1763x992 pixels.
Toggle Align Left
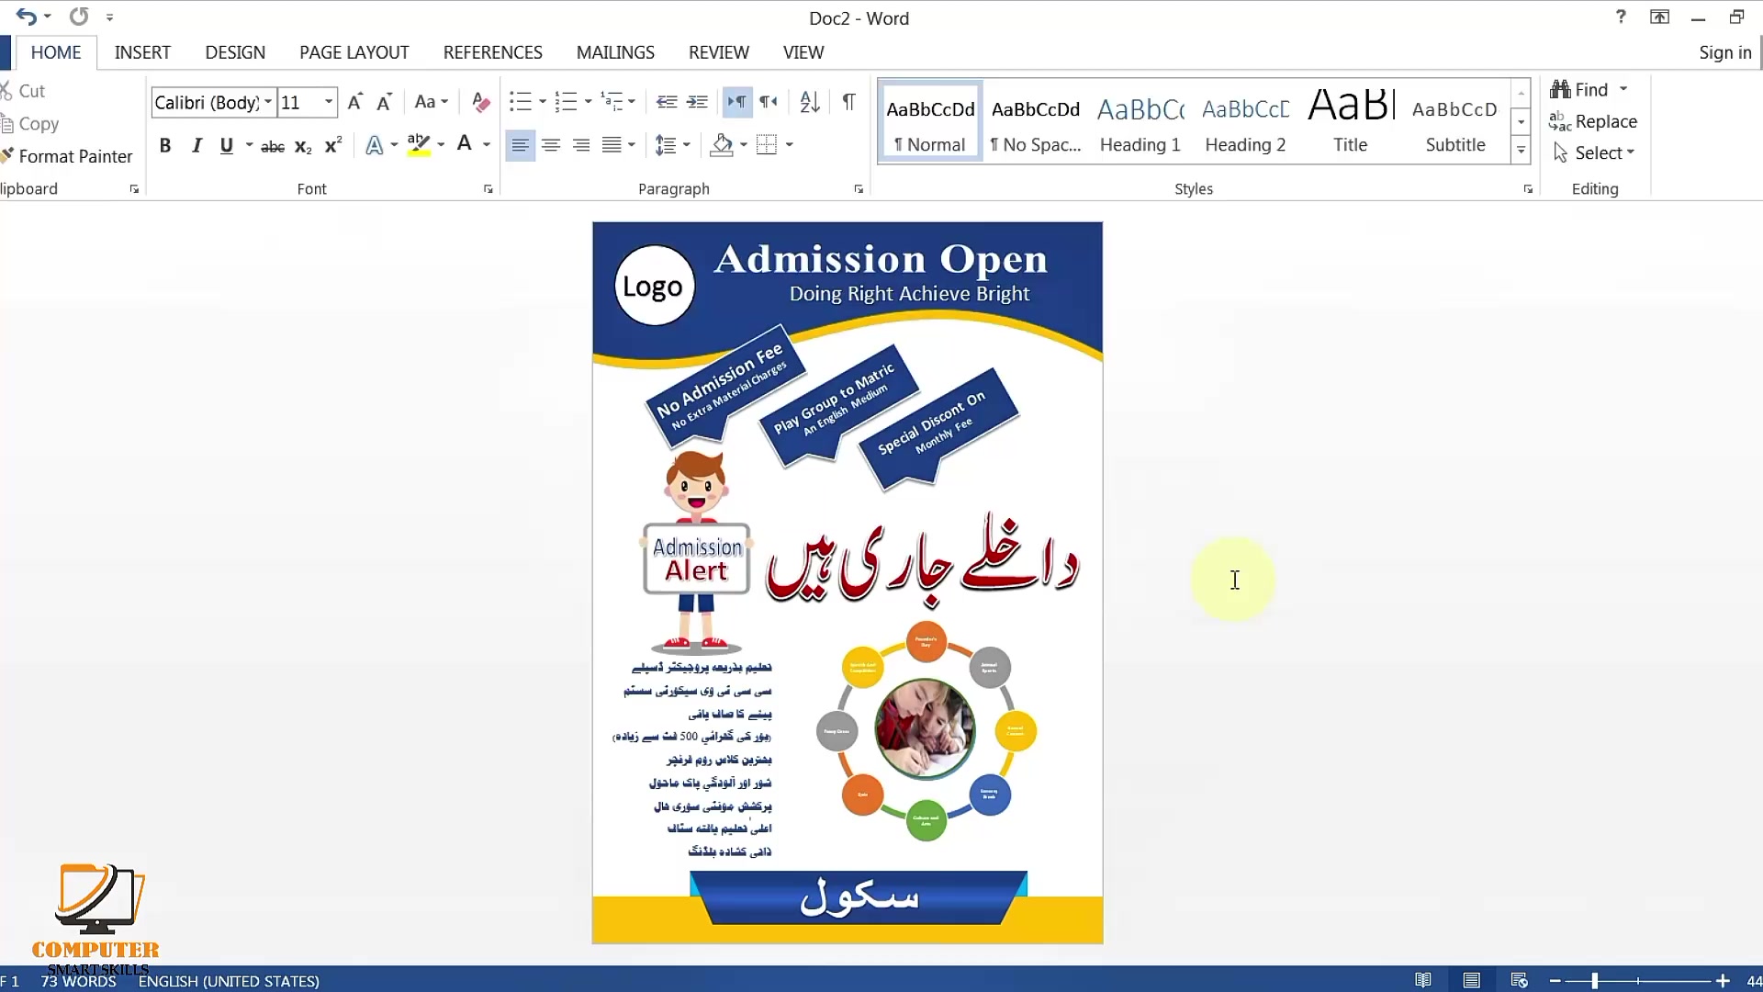(521, 145)
